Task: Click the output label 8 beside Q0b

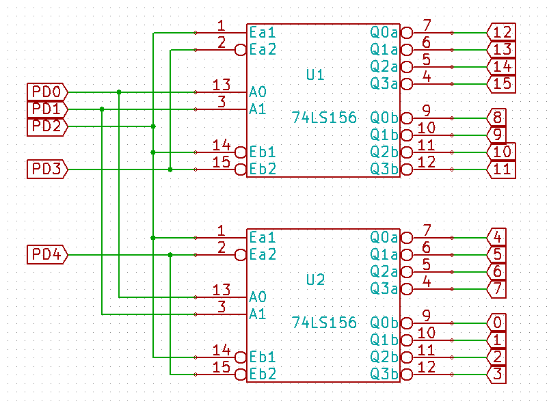Action: point(497,118)
